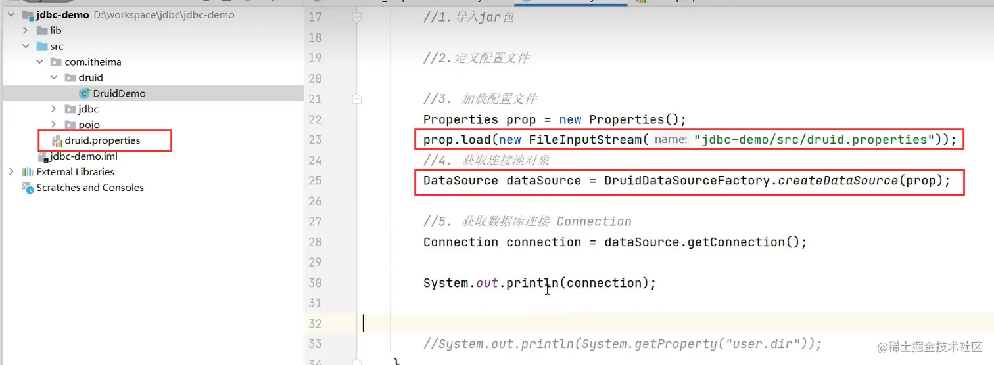
Task: Click createDataSource method call
Action: pyautogui.click(x=838, y=181)
